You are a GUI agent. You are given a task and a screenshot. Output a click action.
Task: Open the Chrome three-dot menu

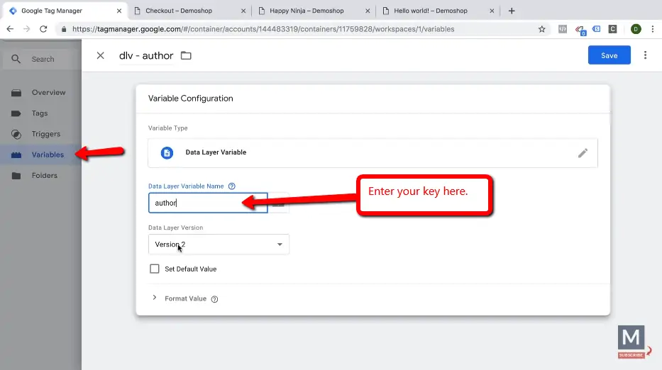click(x=653, y=29)
